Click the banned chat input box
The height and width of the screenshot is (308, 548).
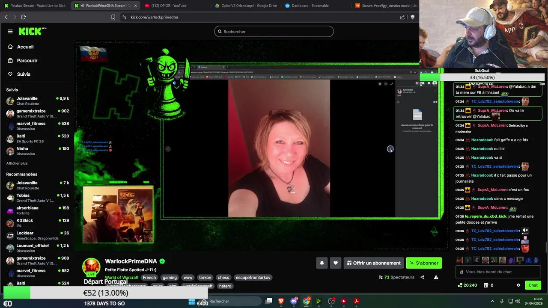pos(498,272)
